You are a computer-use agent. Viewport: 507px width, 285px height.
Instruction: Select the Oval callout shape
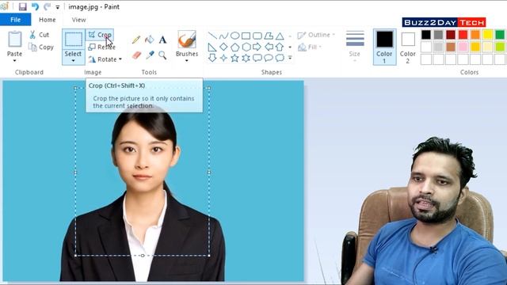click(269, 58)
